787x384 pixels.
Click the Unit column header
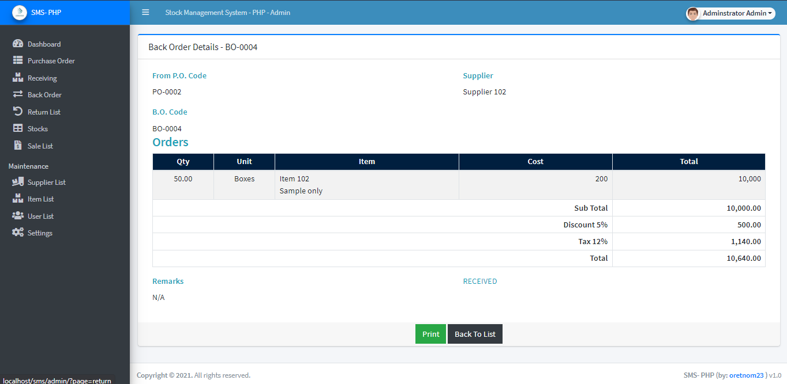click(244, 162)
